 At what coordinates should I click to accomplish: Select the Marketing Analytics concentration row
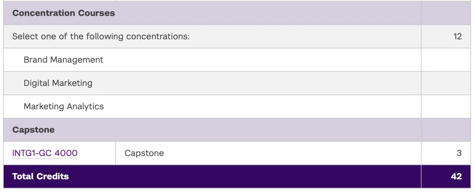(64, 106)
